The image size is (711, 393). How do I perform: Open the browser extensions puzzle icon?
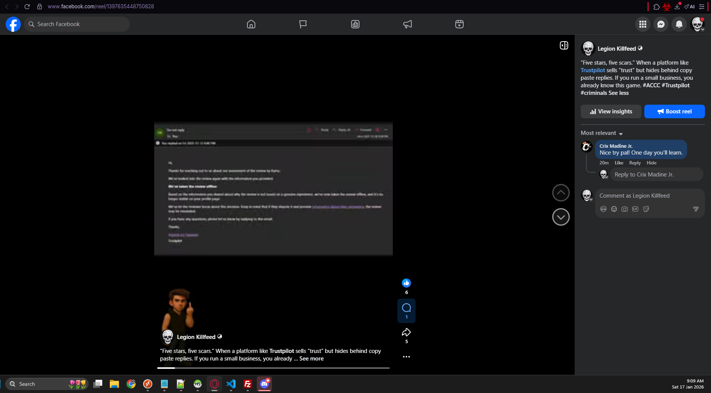[x=656, y=6]
